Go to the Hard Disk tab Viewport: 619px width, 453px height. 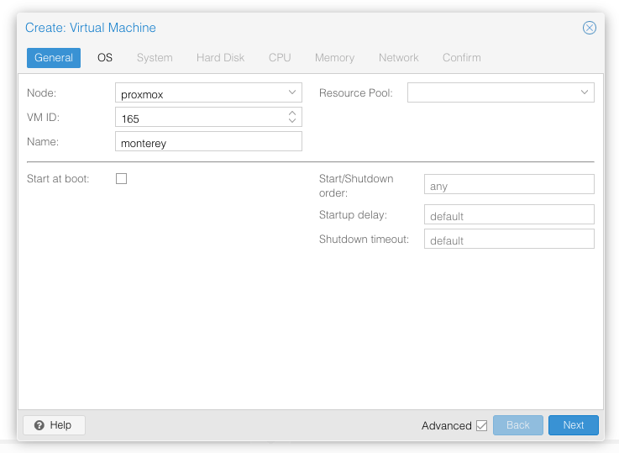point(220,58)
